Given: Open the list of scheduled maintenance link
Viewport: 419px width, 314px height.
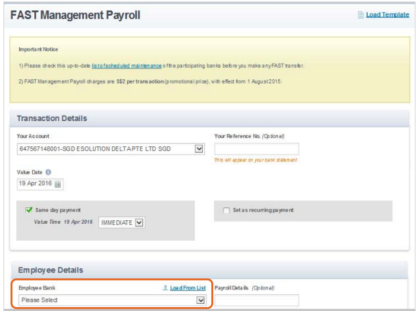Looking at the screenshot, I should point(126,66).
